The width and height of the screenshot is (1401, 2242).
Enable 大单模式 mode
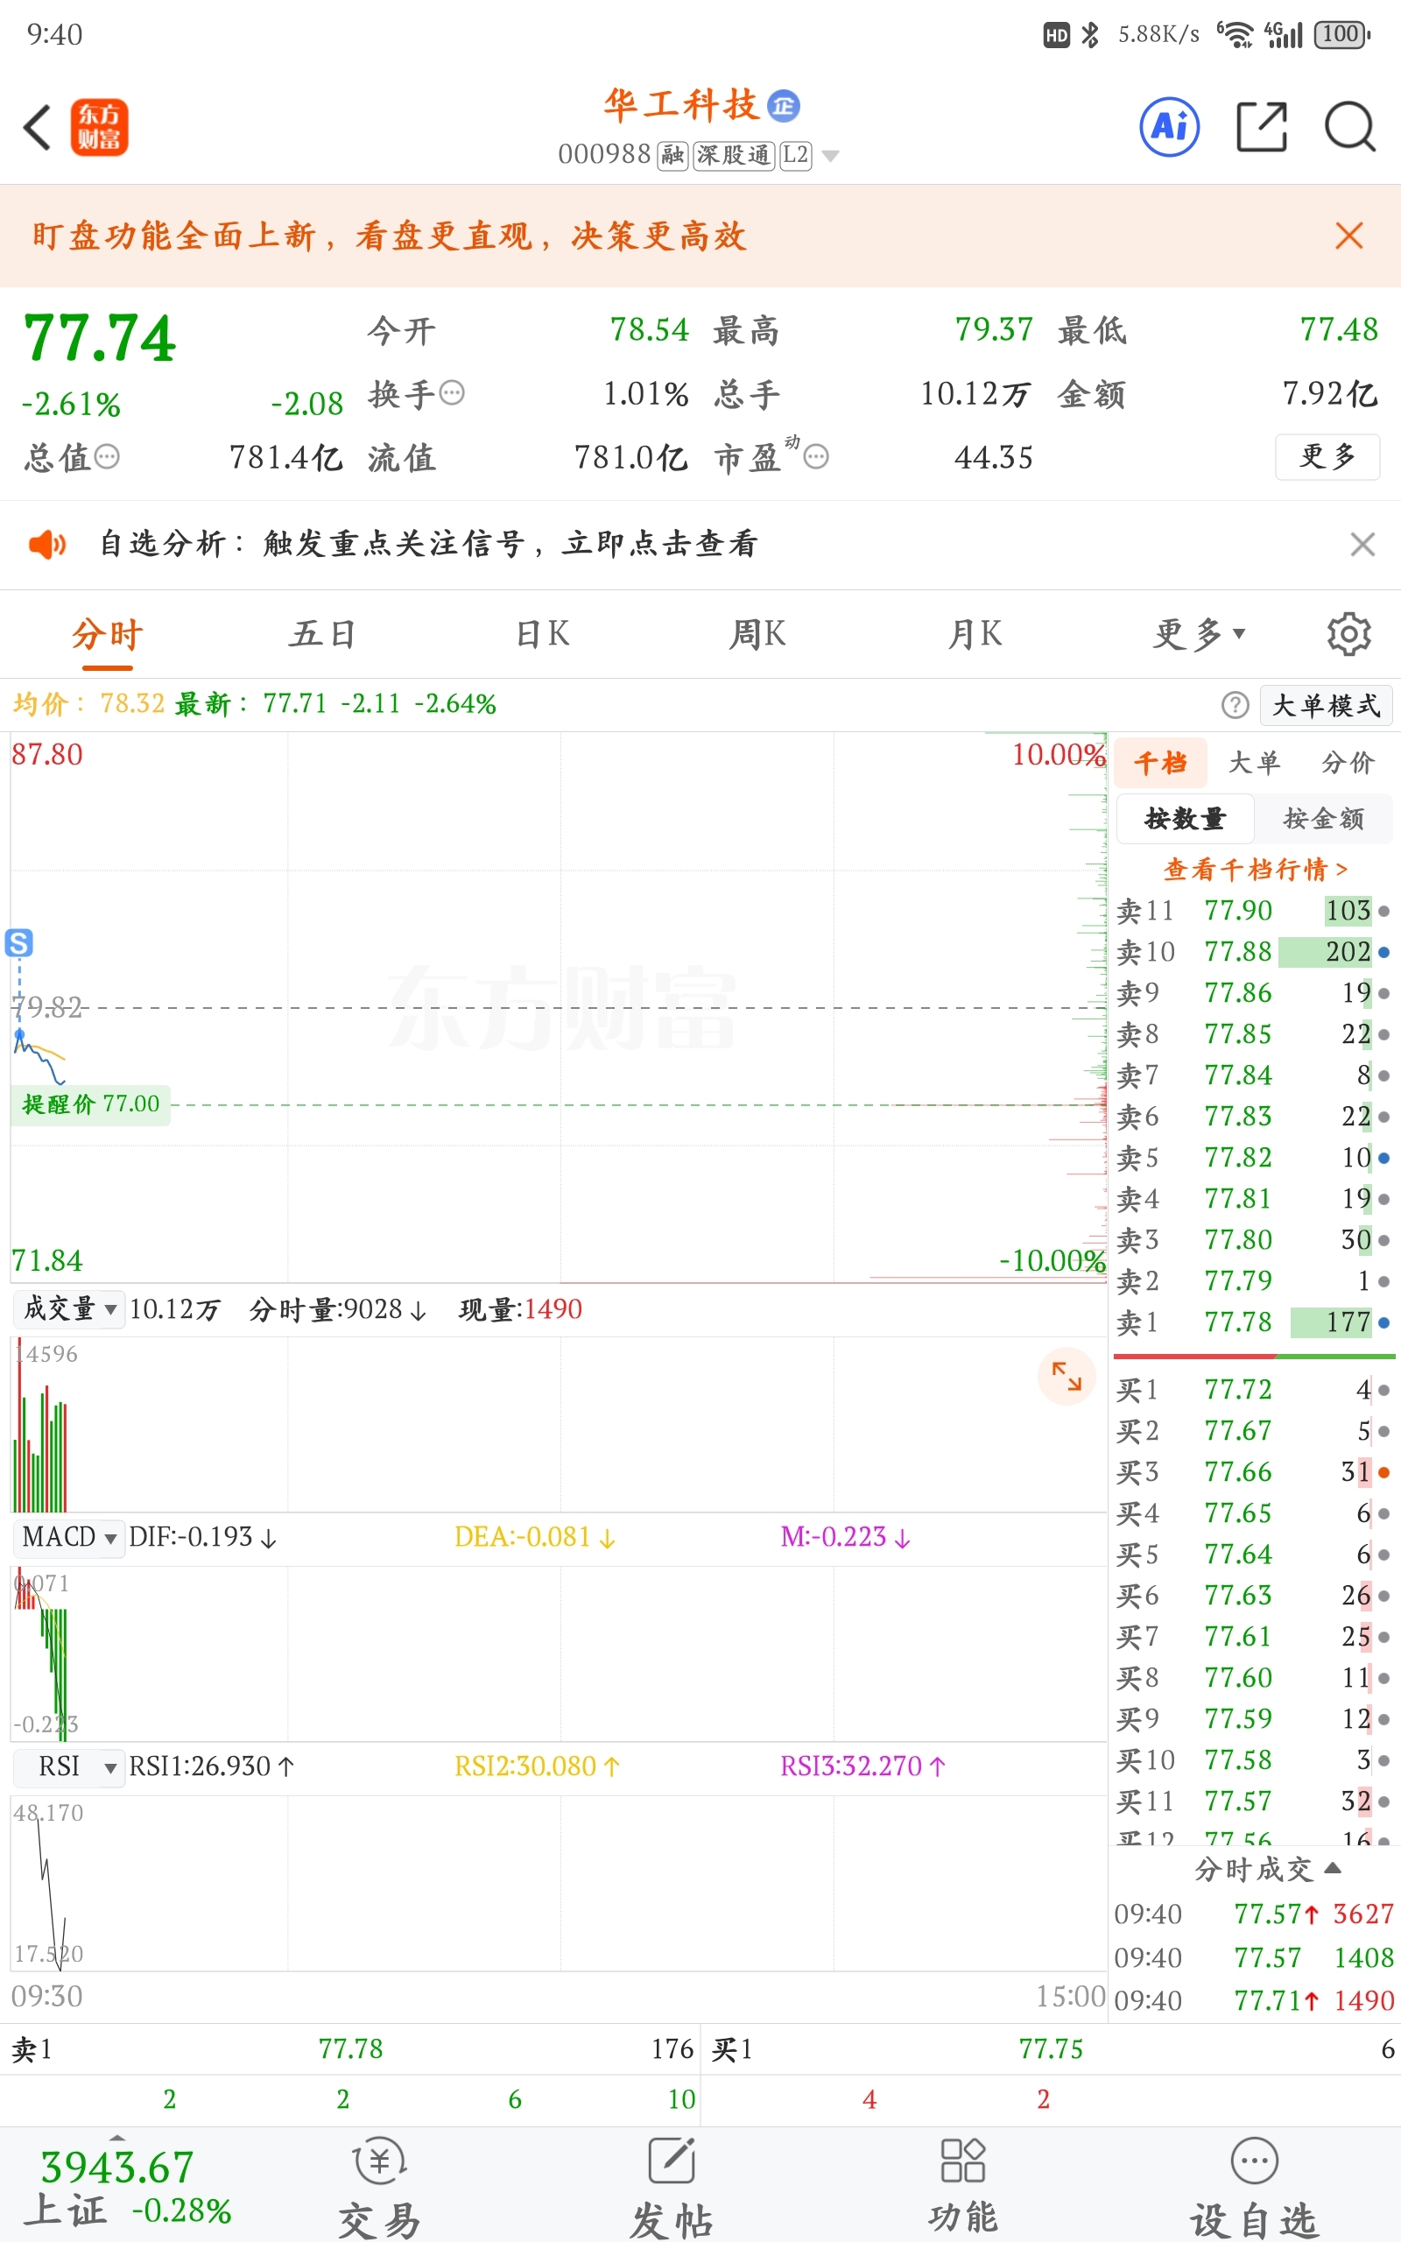1326,705
